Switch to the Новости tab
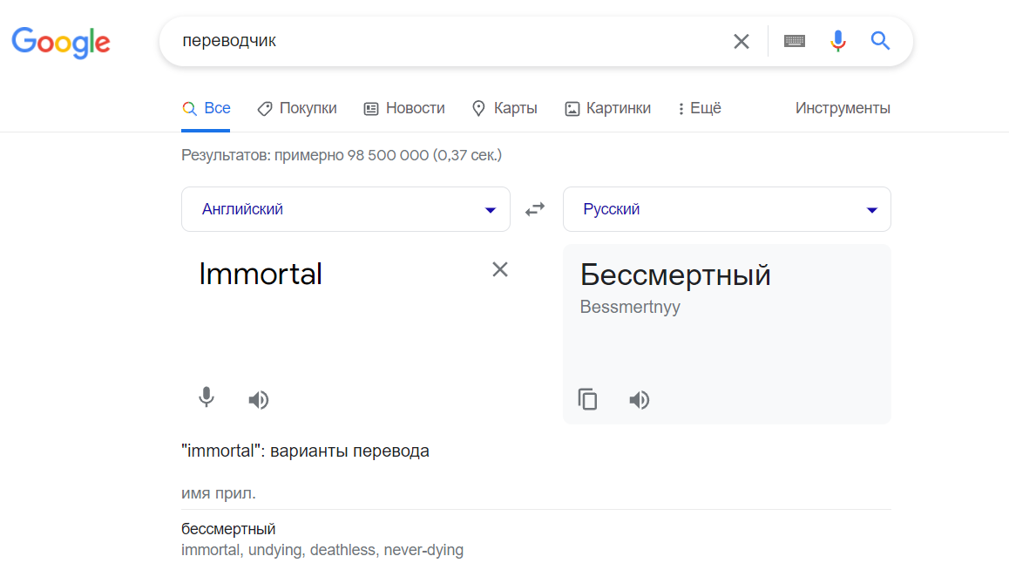Viewport: 1009px width, 563px height. [404, 109]
